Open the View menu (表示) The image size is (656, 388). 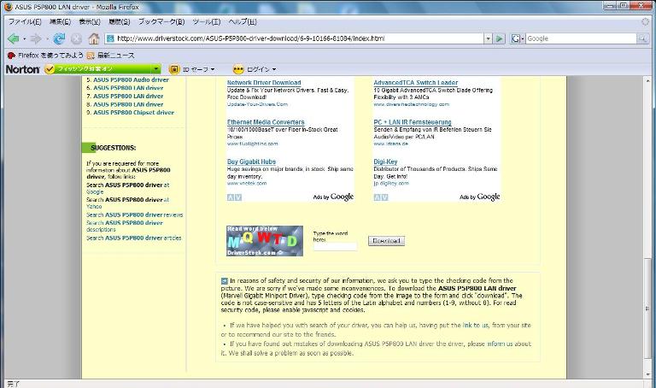click(x=90, y=21)
